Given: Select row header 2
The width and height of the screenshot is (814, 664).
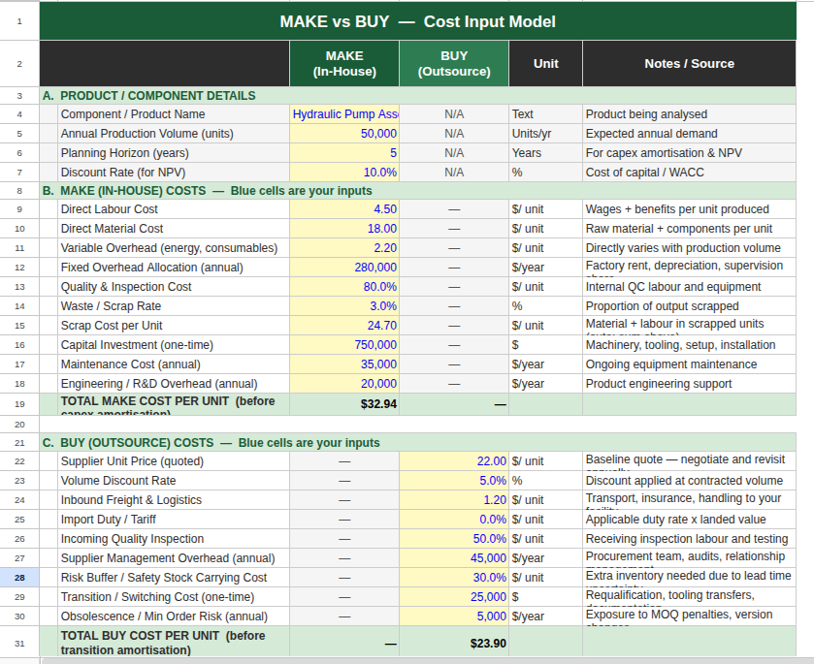Looking at the screenshot, I should (x=19, y=64).
